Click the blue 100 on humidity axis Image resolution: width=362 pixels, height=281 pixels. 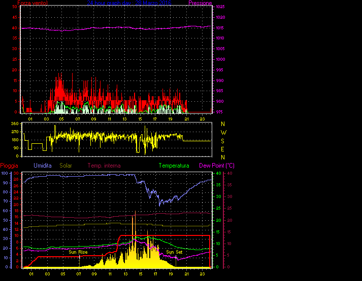coord(5,173)
